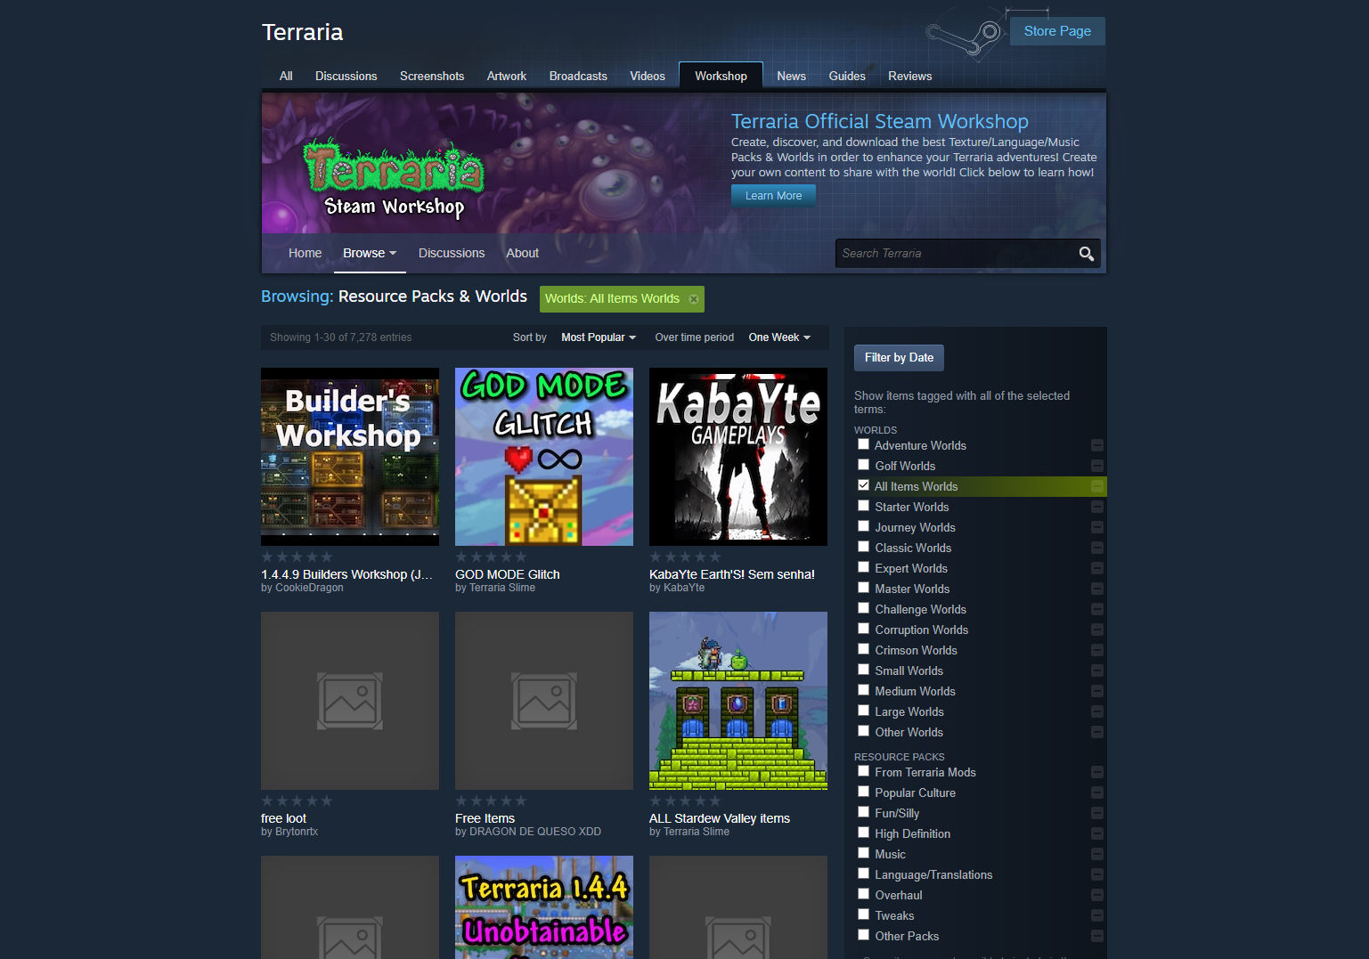Click the Store Page button

tap(1057, 31)
